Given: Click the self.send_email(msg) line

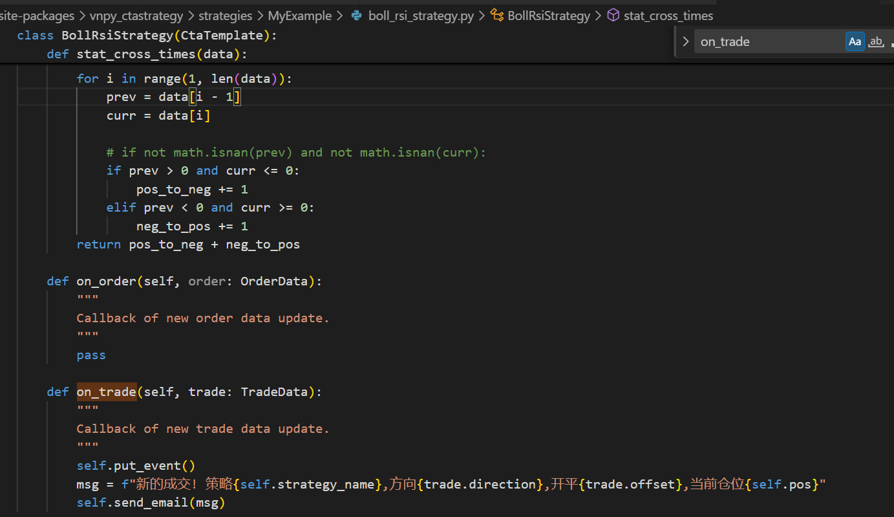Looking at the screenshot, I should (x=151, y=503).
